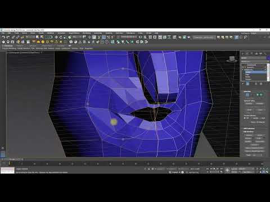Screen dimensions: 270x202
Task: Open the File menu
Action: tap(3, 33)
